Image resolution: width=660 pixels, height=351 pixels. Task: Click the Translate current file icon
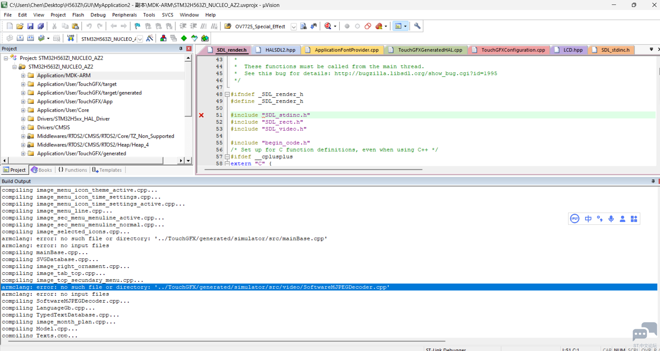click(x=10, y=38)
